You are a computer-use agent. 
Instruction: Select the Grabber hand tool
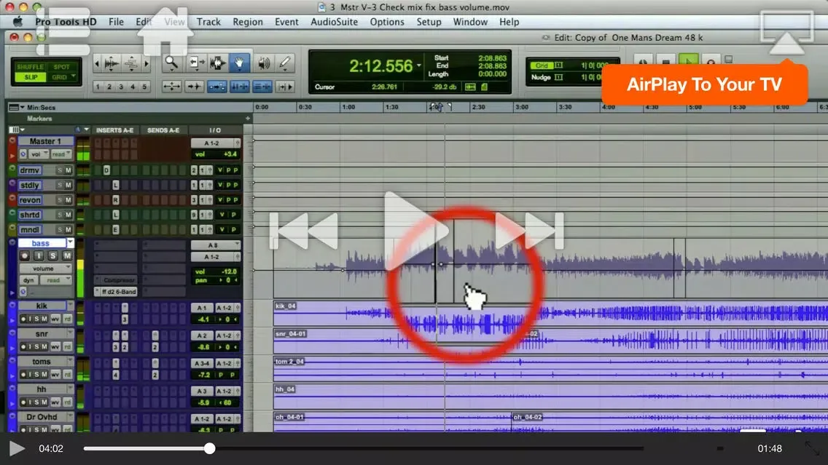pyautogui.click(x=240, y=63)
